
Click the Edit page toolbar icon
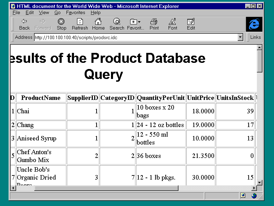coord(191,22)
